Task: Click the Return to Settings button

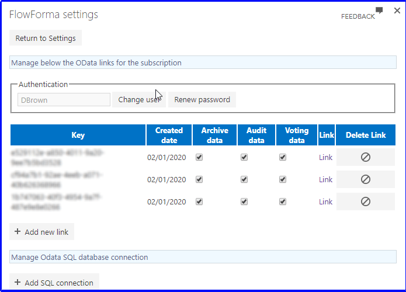Action: [46, 38]
